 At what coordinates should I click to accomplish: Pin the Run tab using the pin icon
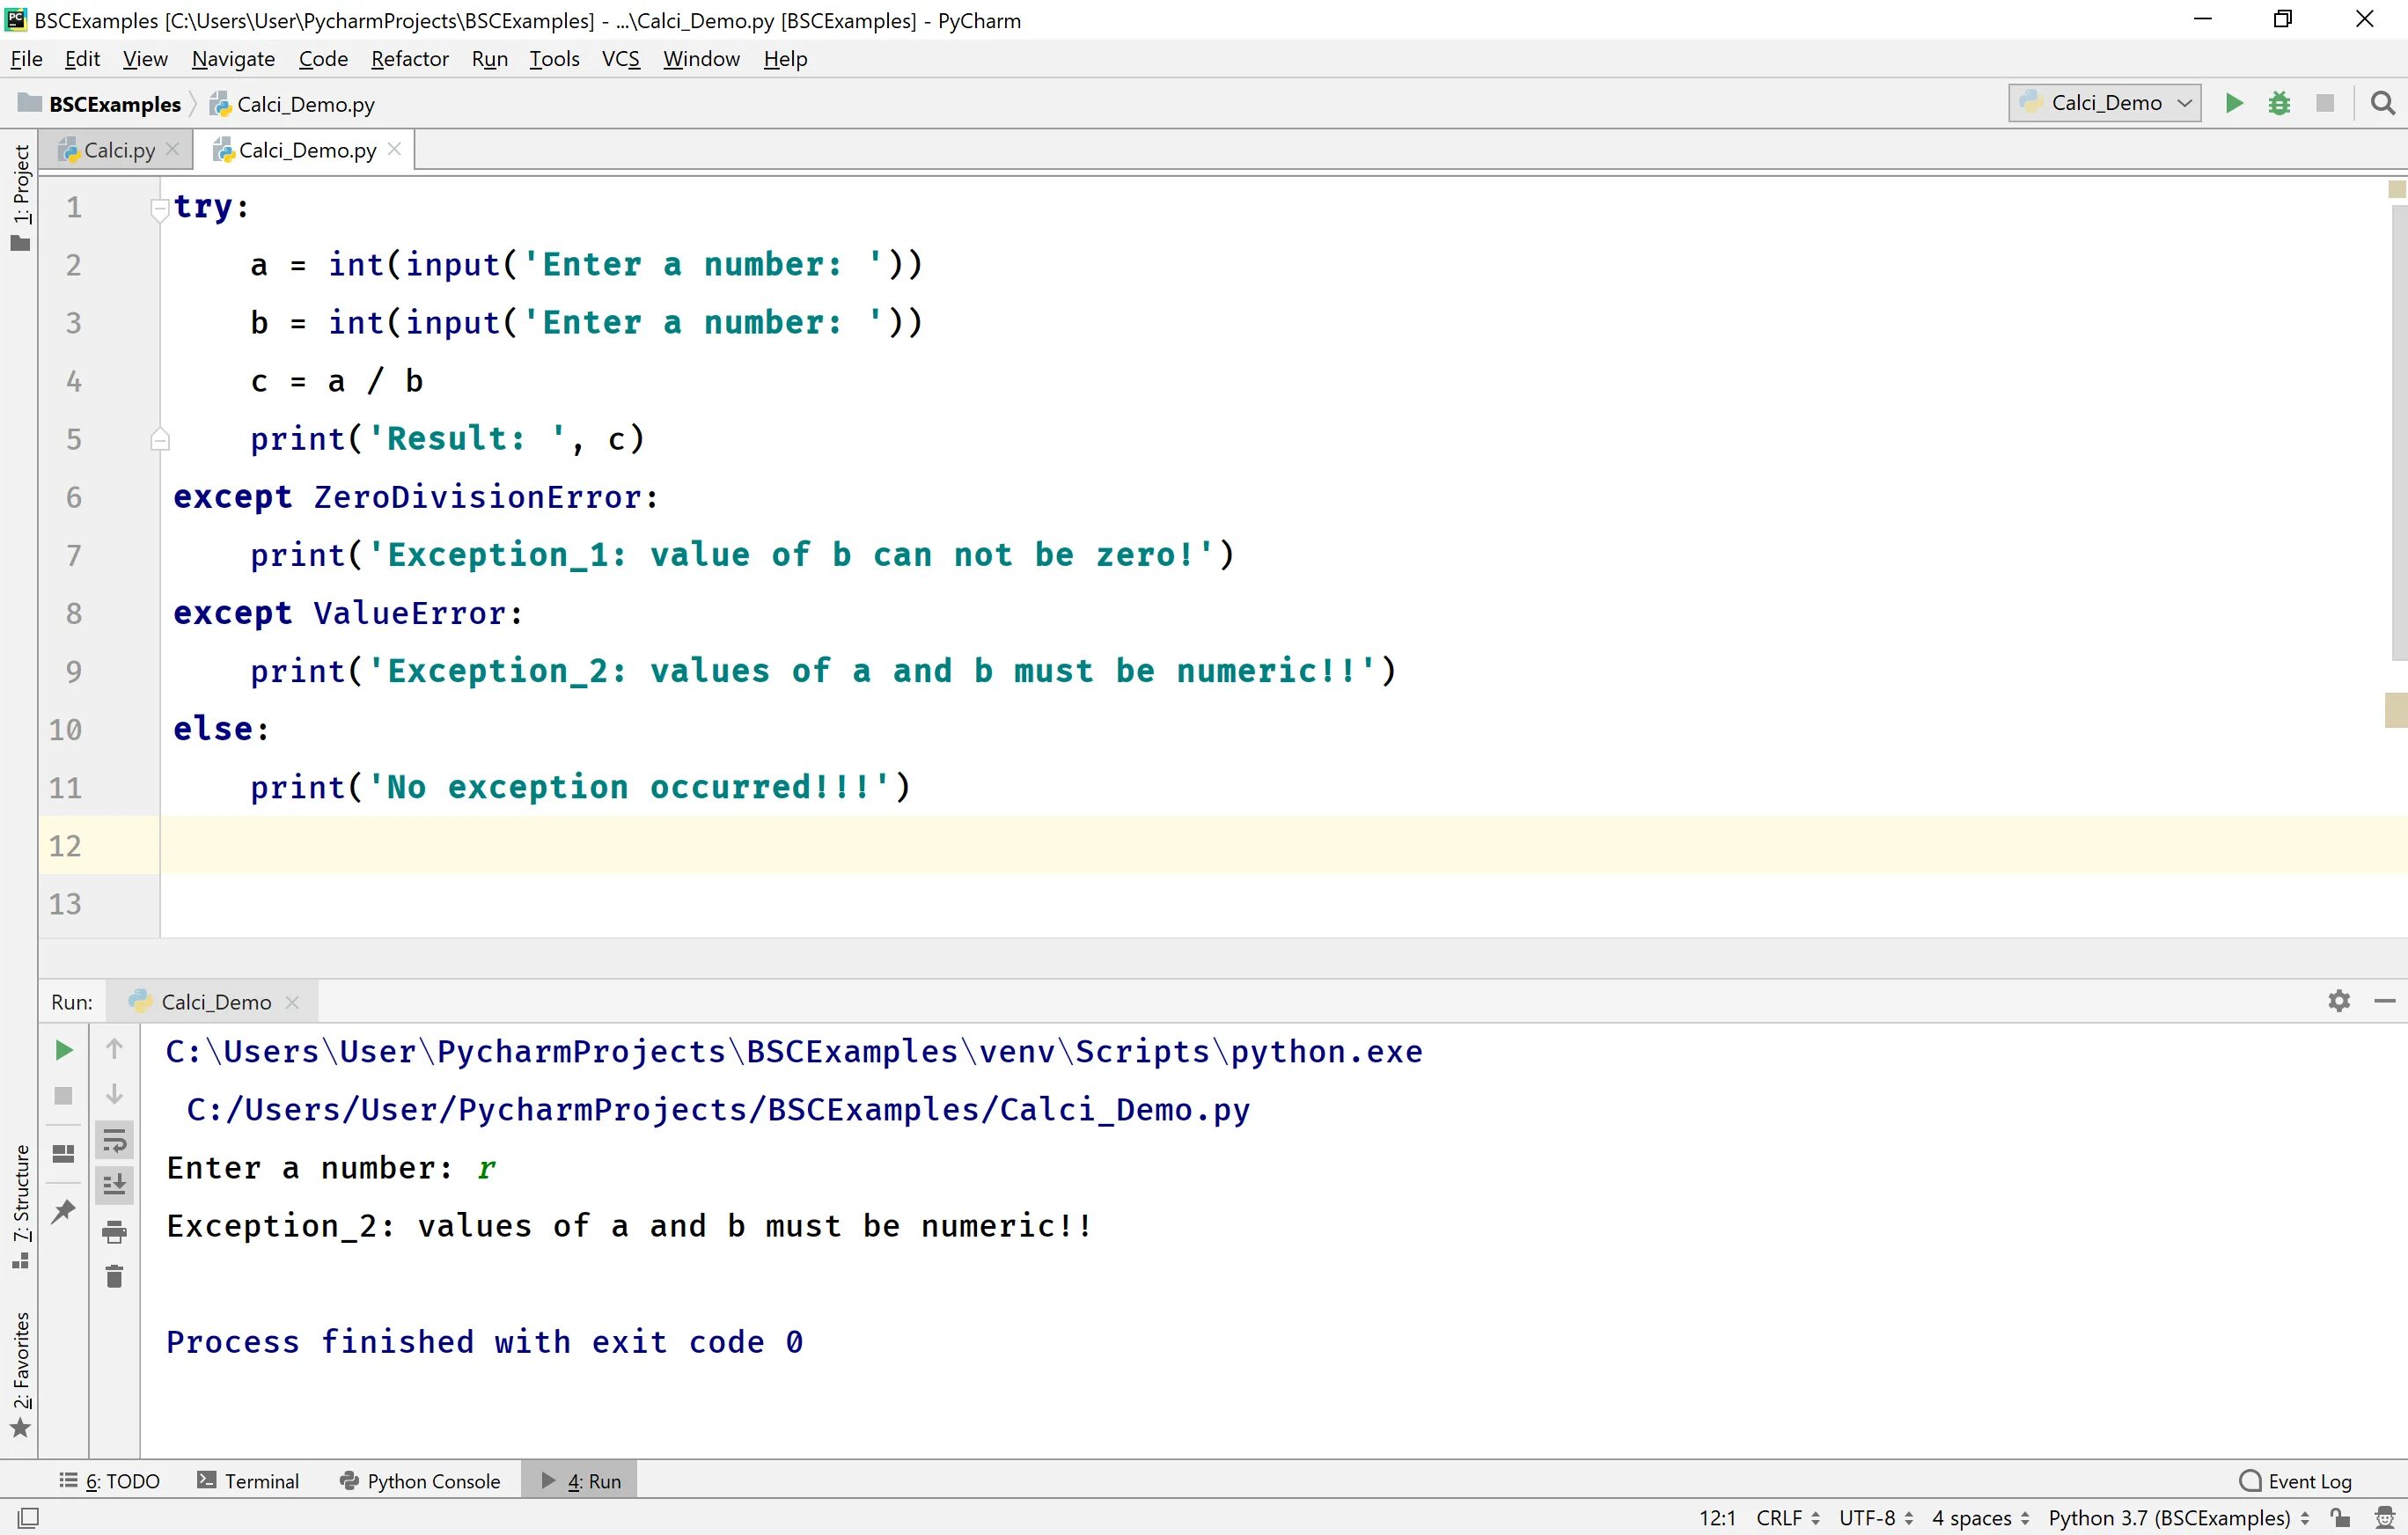click(x=63, y=1210)
